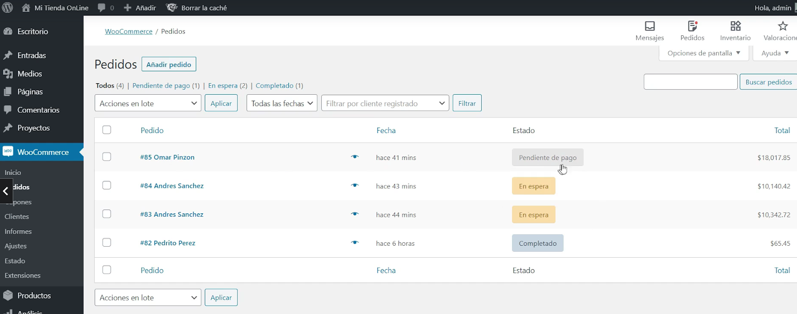Image resolution: width=797 pixels, height=314 pixels.
Task: Click the Buscar pedidos button
Action: click(x=769, y=82)
